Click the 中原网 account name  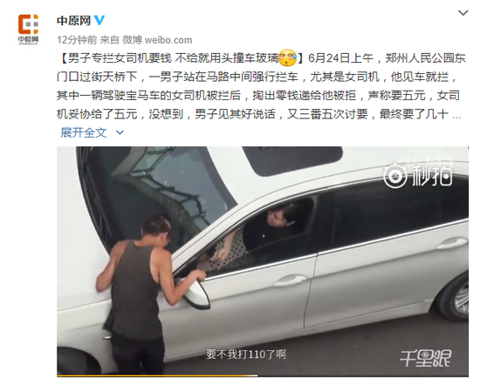click(x=74, y=21)
